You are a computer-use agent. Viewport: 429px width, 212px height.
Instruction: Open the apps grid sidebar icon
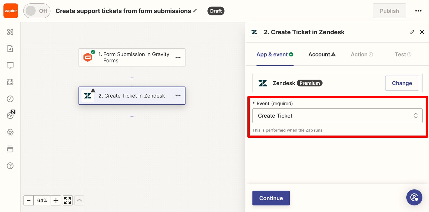10,32
